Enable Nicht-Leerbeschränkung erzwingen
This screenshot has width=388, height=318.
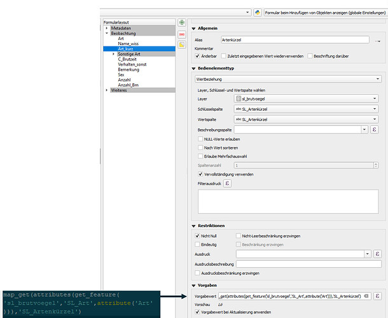coord(239,236)
